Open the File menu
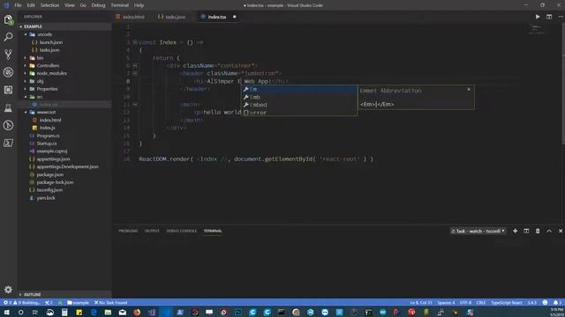This screenshot has width=565, height=317. click(x=18, y=5)
